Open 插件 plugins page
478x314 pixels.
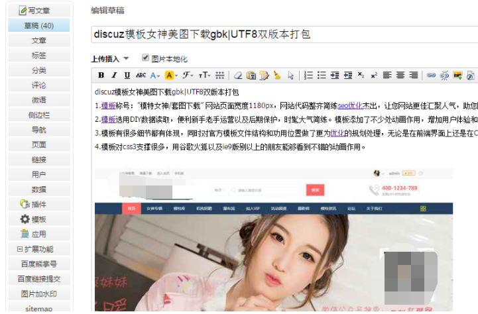click(x=39, y=204)
